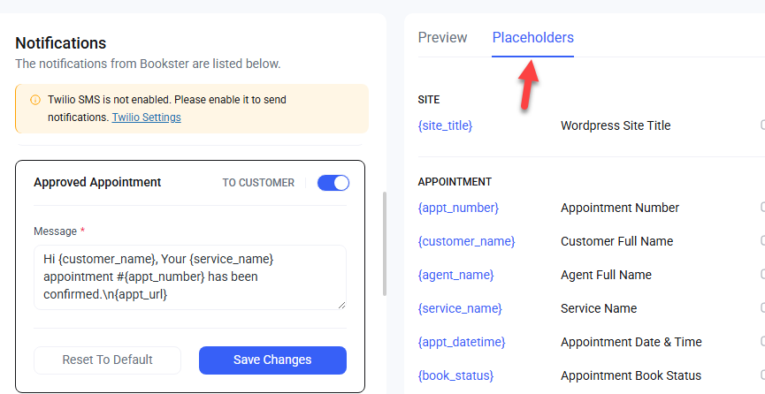Copy the {customer_name} placeholder
The height and width of the screenshot is (394, 765).
click(466, 241)
